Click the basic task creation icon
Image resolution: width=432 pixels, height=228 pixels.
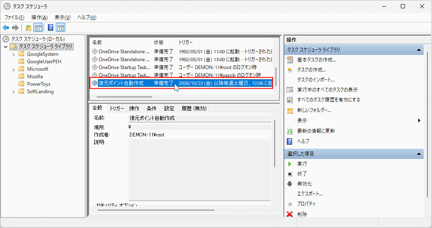[x=290, y=60]
